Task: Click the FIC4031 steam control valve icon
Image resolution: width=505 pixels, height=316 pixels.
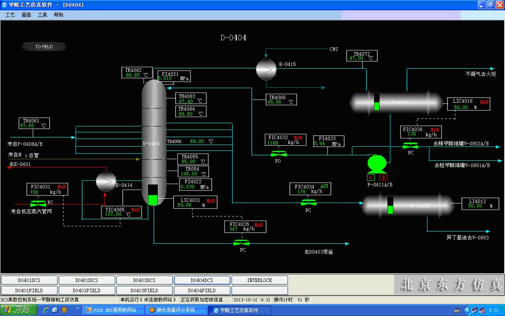Action: tap(38, 204)
